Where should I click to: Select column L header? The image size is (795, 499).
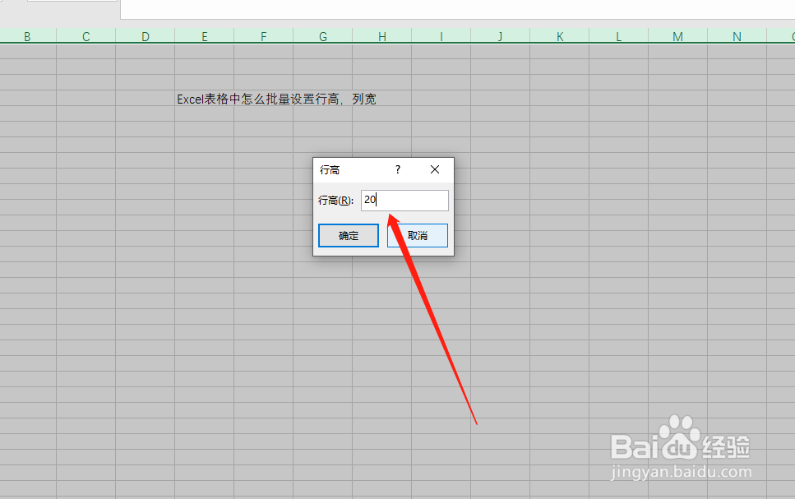[618, 36]
